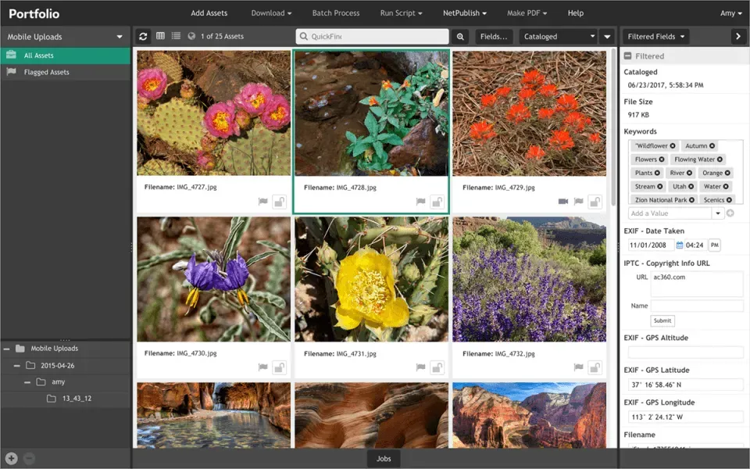Screen dimensions: 750x469
Task: Open the NetPublish menu
Action: [464, 13]
